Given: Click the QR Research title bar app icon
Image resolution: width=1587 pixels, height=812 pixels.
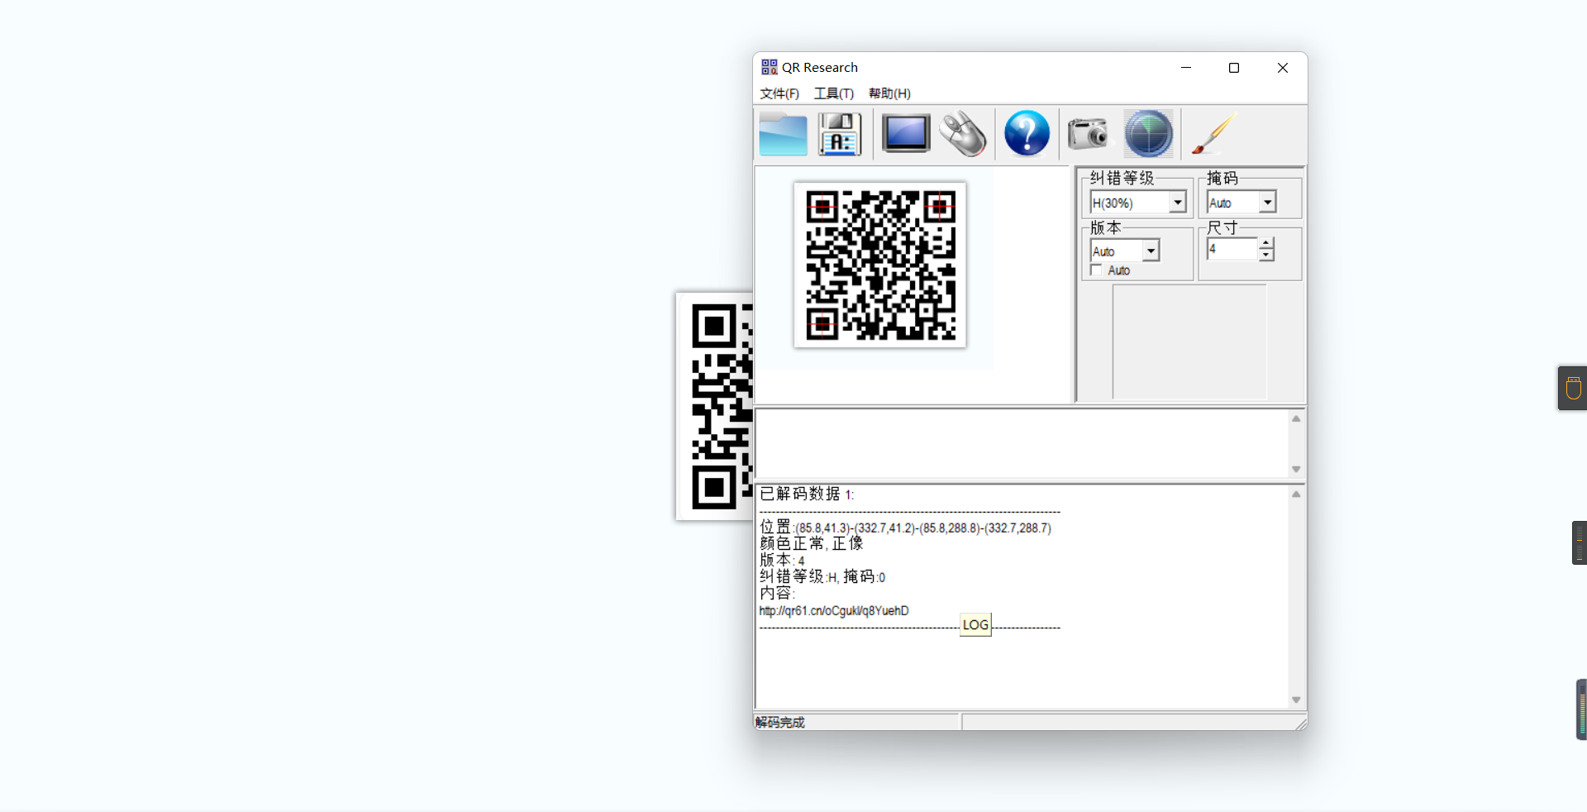Looking at the screenshot, I should pyautogui.click(x=769, y=67).
